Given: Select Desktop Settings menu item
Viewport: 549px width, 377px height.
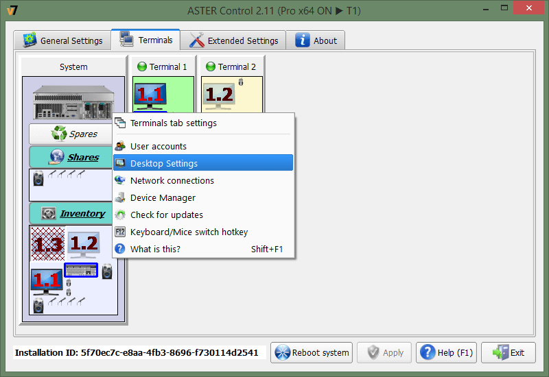Looking at the screenshot, I should click(203, 163).
